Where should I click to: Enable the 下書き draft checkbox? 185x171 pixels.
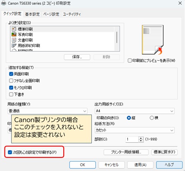coord(11,94)
